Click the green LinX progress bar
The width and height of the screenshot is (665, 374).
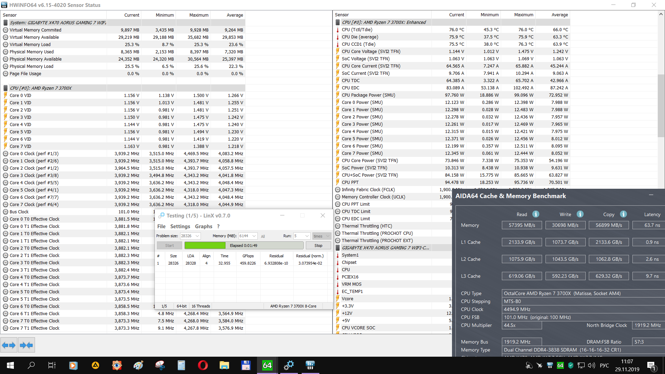205,246
